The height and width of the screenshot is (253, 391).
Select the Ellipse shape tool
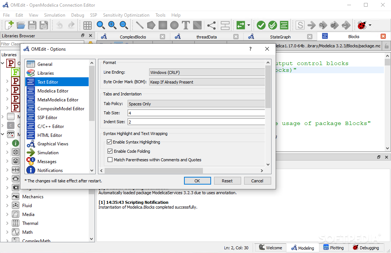pyautogui.click(x=174, y=25)
